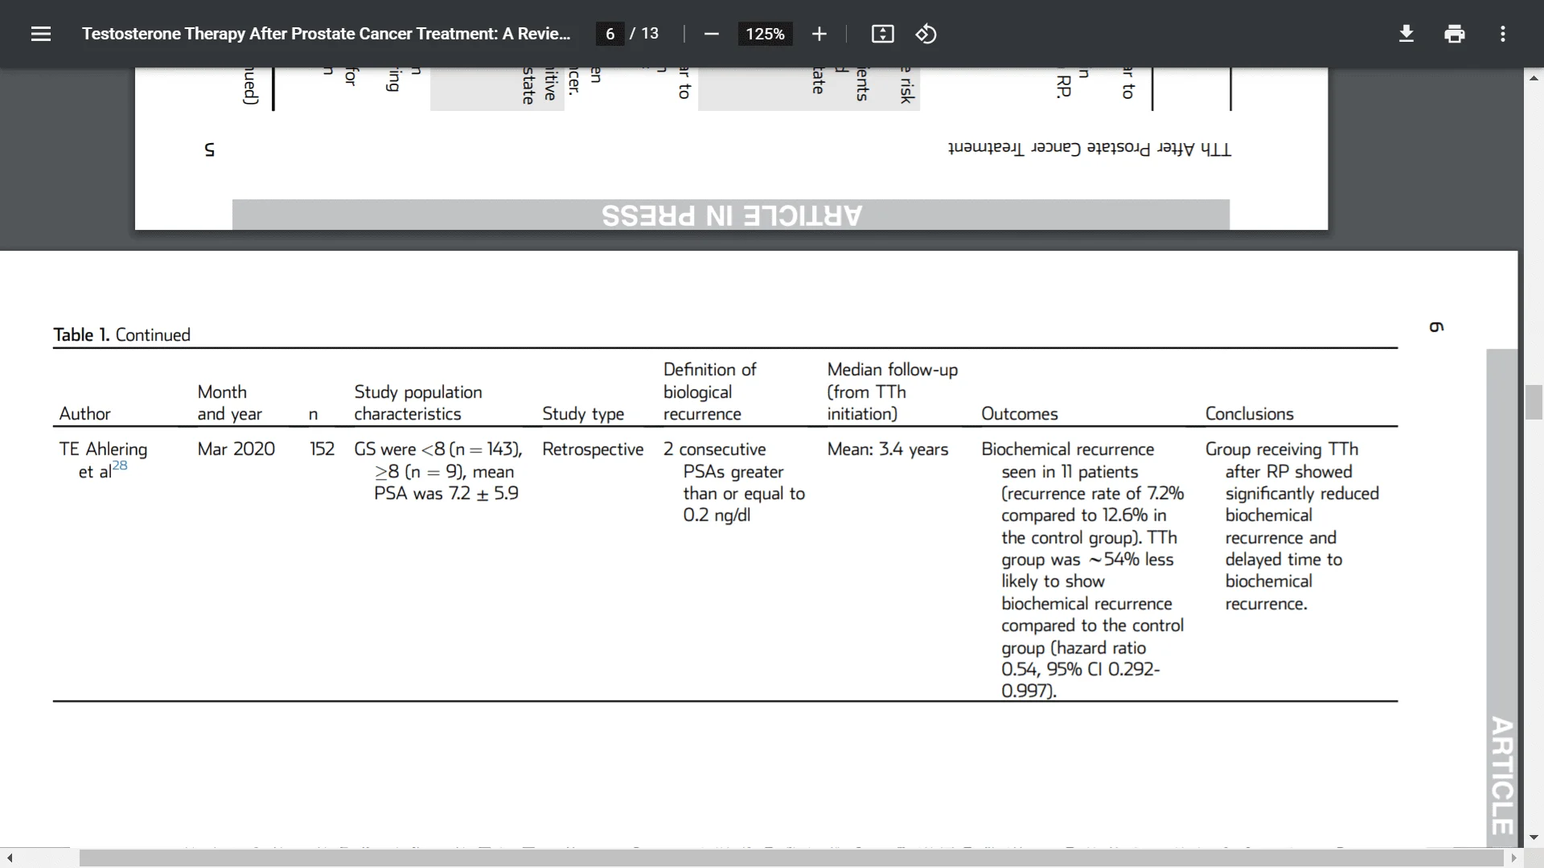1544x868 pixels.
Task: Edit the 125% zoom level field
Action: pyautogui.click(x=765, y=34)
